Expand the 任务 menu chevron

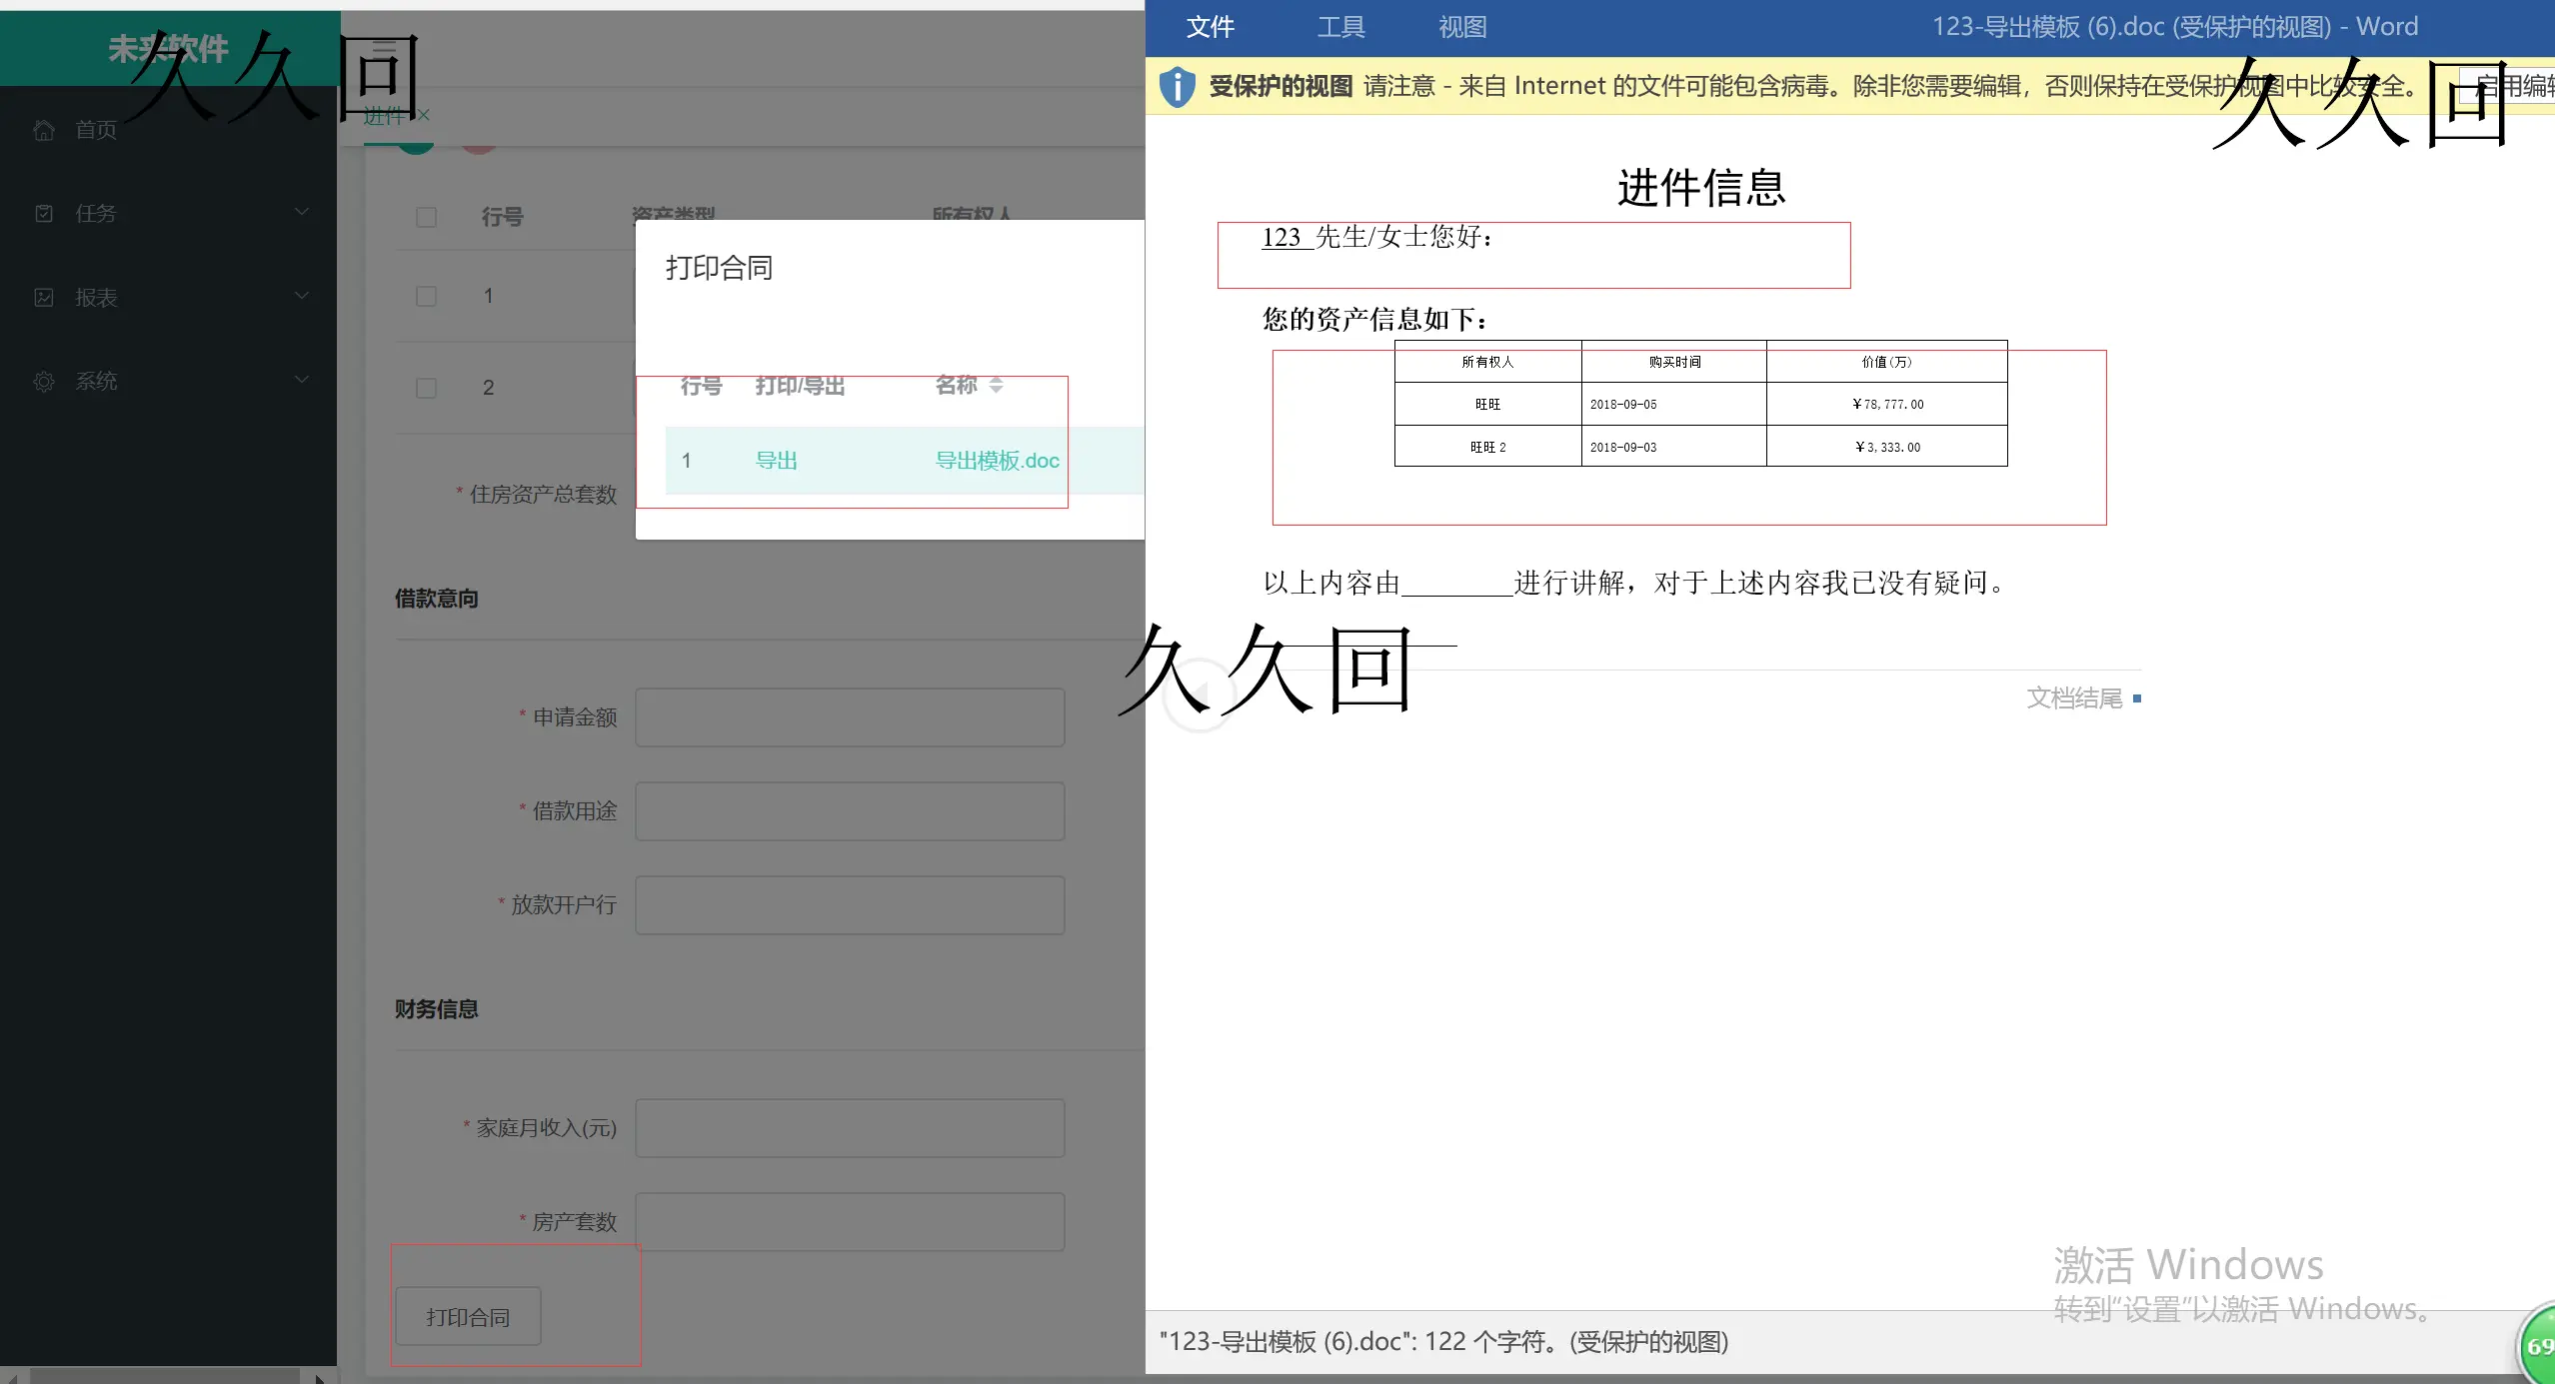pyautogui.click(x=300, y=212)
